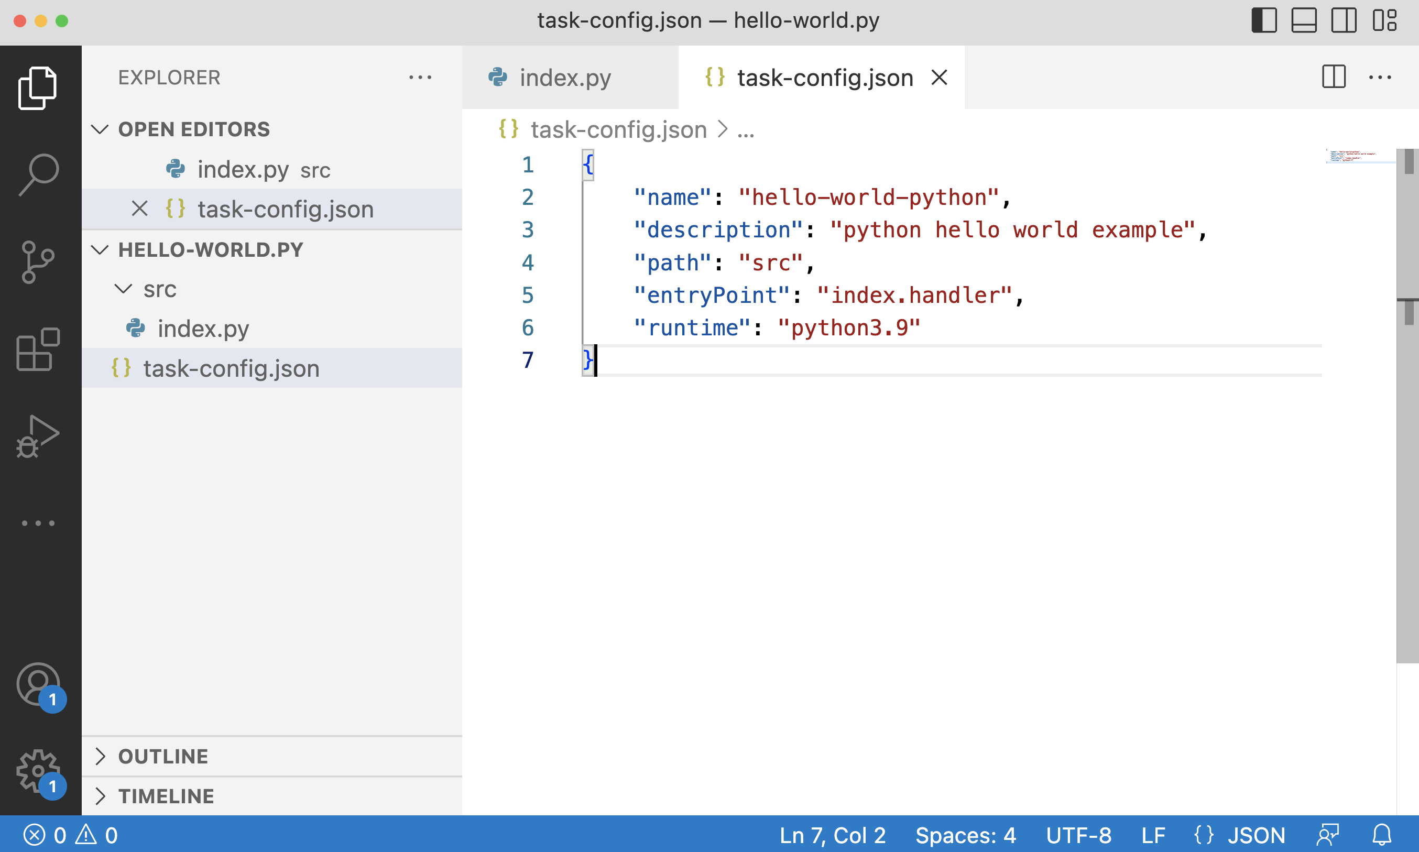Click the JSON language mode indicator
This screenshot has width=1419, height=852.
[x=1240, y=835]
